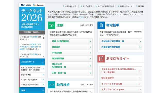Open 掲載スケジュール in top navigation
The image size is (165, 93).
pyautogui.click(x=125, y=6)
